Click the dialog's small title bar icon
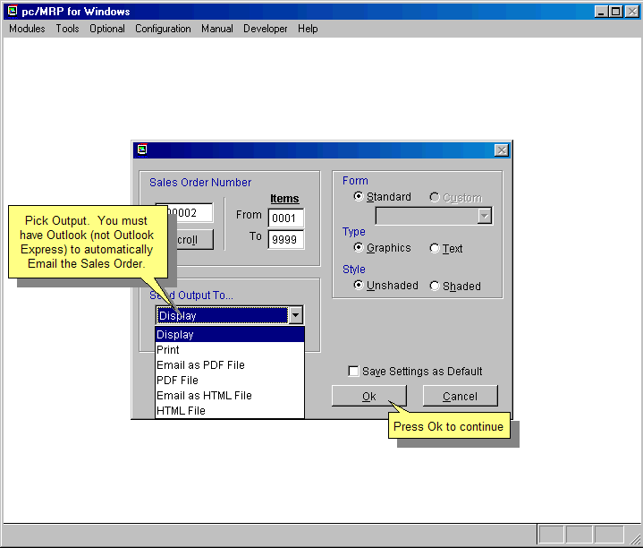Viewport: 643px width, 548px height. point(141,150)
